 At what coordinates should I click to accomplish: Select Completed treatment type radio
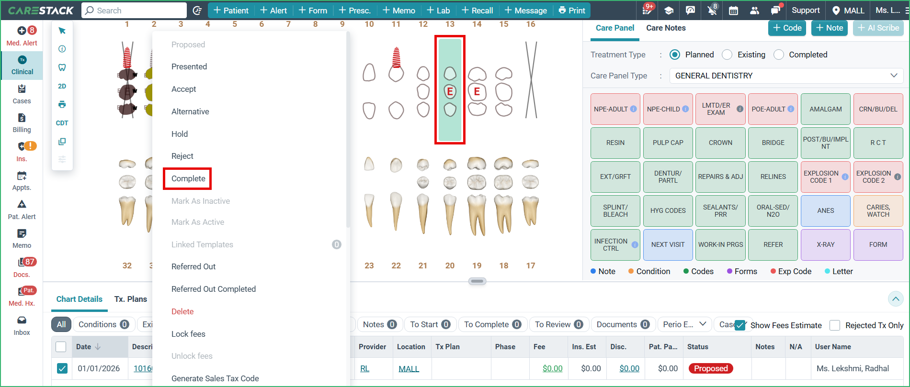(779, 55)
